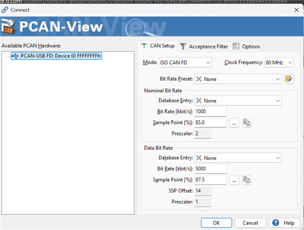The image size is (304, 230).
Task: Close the Connect dialog
Action: click(x=296, y=10)
